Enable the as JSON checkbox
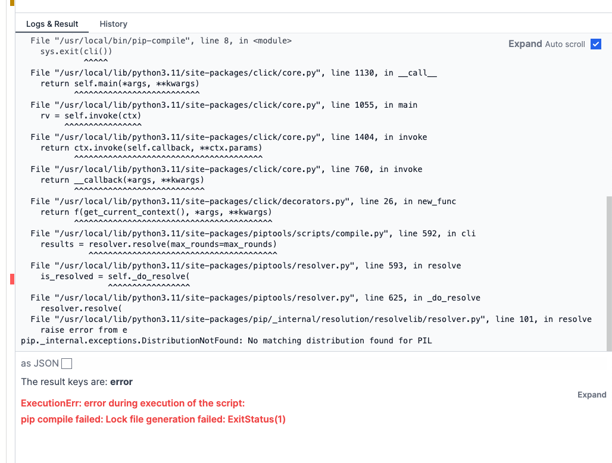The height and width of the screenshot is (463, 612). pos(66,363)
